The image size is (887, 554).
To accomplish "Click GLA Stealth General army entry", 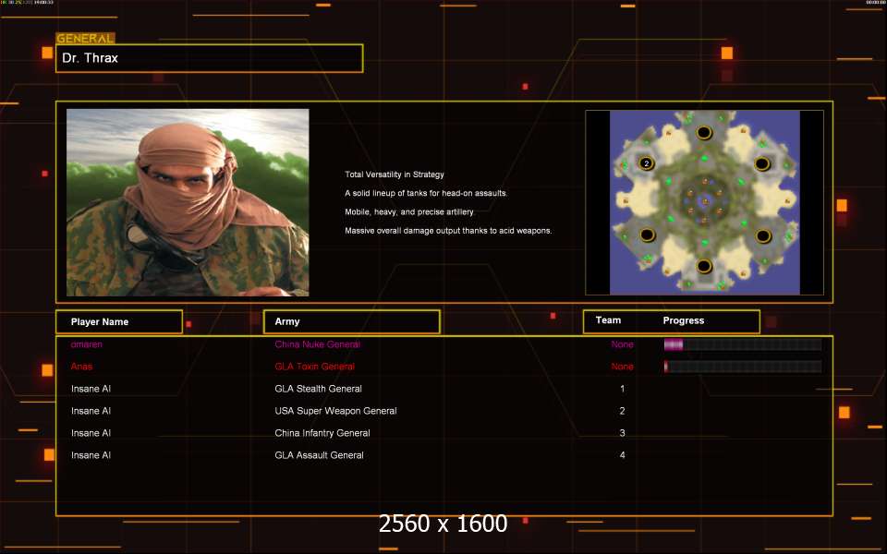I will (x=319, y=389).
